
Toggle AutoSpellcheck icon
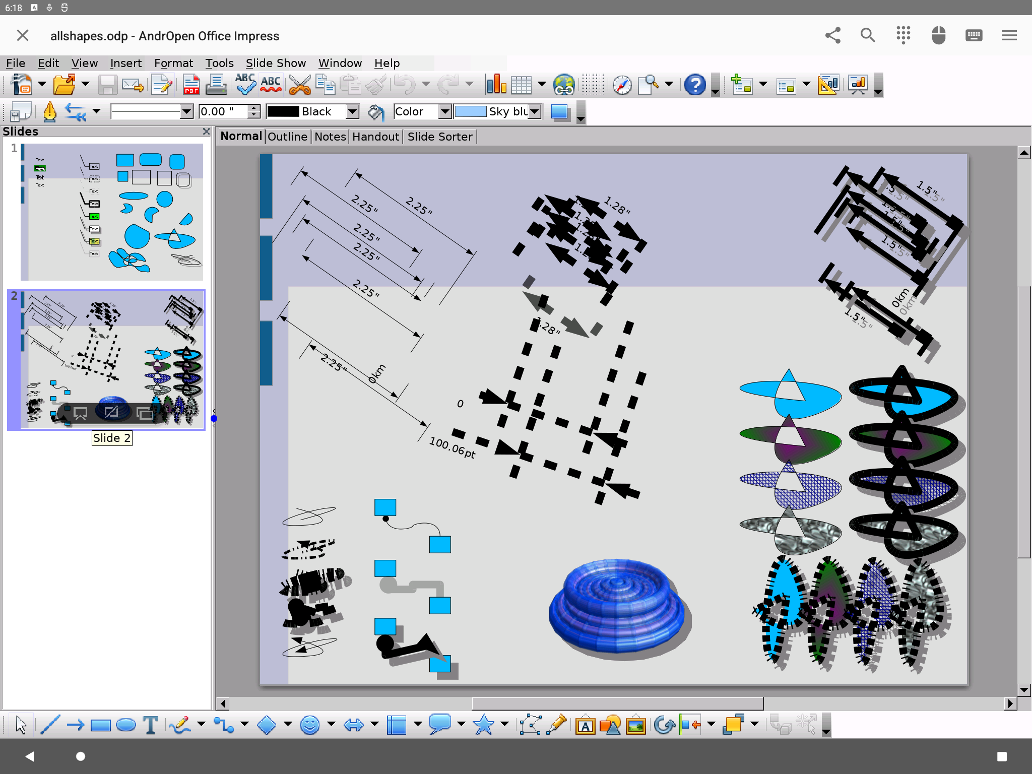[x=271, y=85]
